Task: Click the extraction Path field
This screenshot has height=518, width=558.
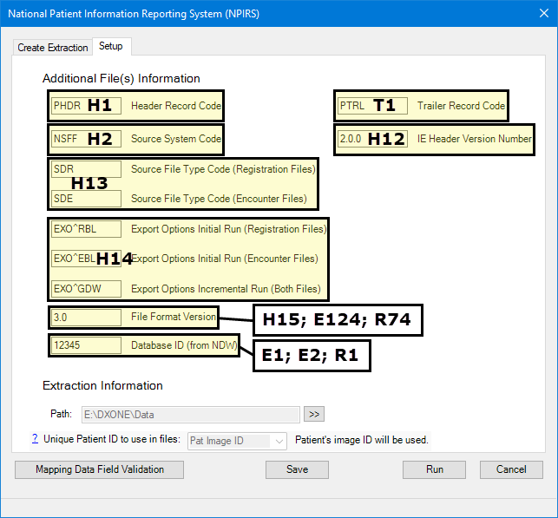Action: tap(191, 415)
